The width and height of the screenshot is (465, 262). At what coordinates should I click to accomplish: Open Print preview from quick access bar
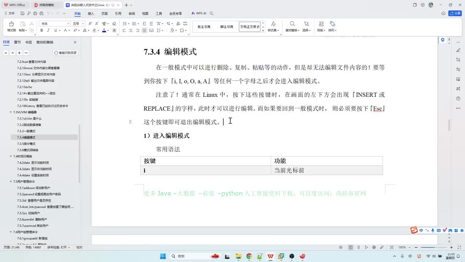(x=41, y=13)
